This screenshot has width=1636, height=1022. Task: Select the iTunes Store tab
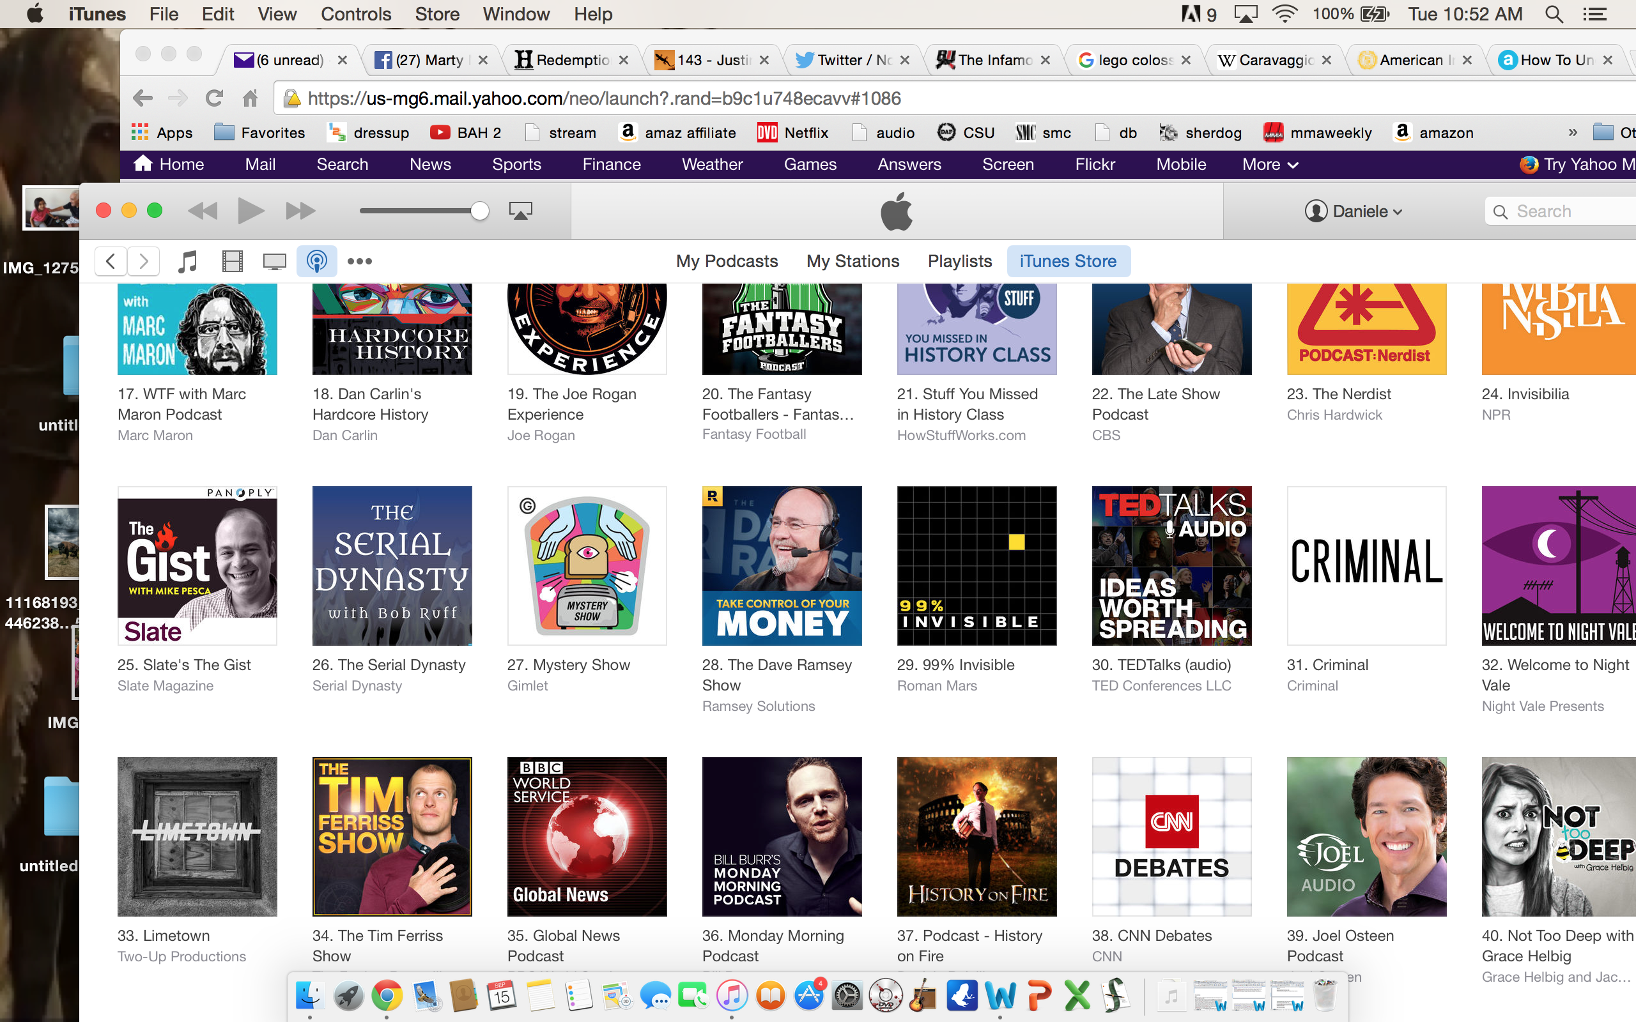point(1068,262)
